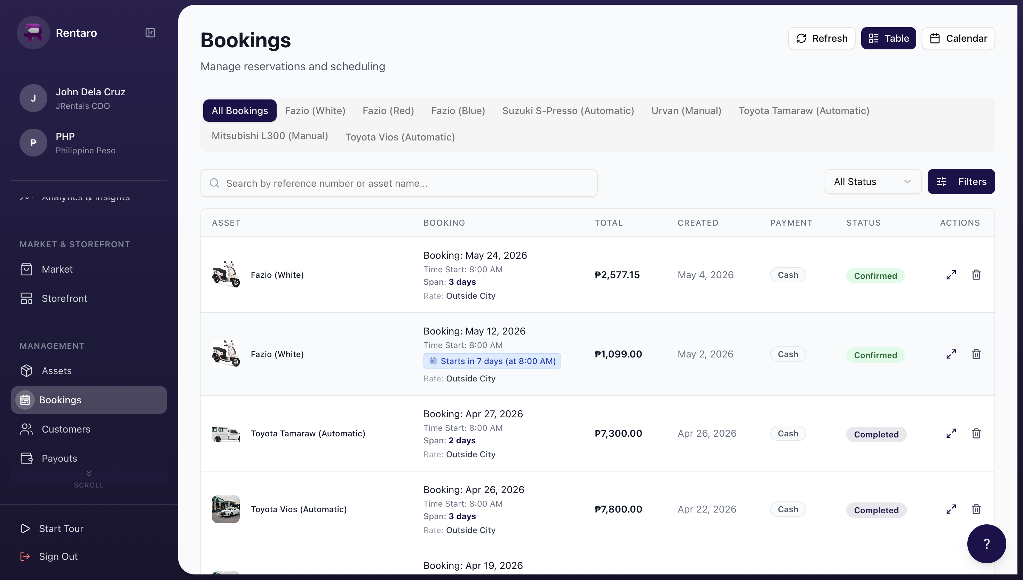Expand the May 12 Fazio (White) booking

pos(951,354)
